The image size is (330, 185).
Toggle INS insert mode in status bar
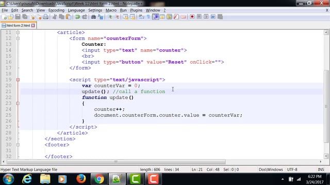pyautogui.click(x=321, y=170)
